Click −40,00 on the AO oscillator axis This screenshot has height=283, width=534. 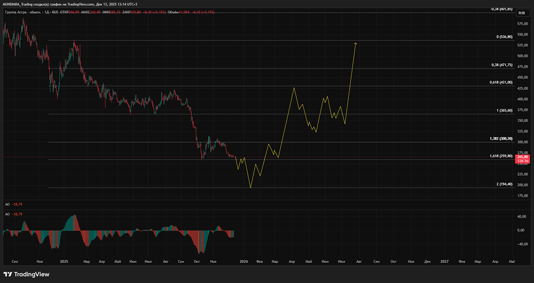[x=523, y=244]
